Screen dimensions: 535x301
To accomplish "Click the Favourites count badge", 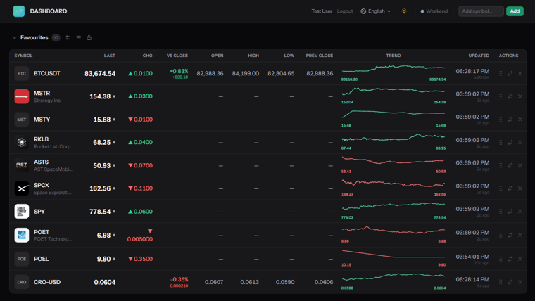I will click(x=56, y=37).
